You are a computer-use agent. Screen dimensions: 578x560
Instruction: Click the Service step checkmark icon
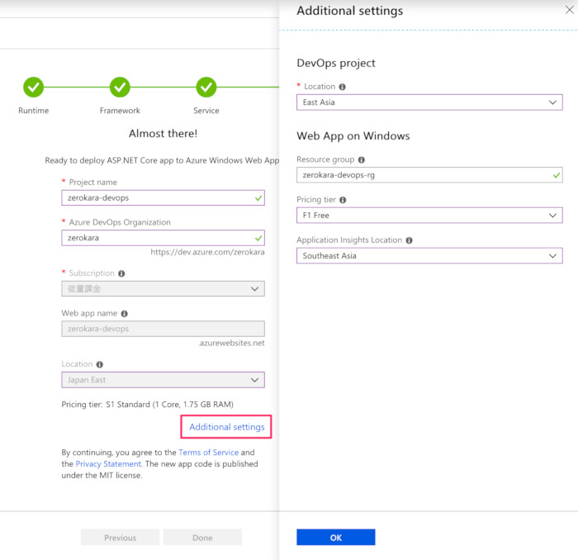[206, 88]
